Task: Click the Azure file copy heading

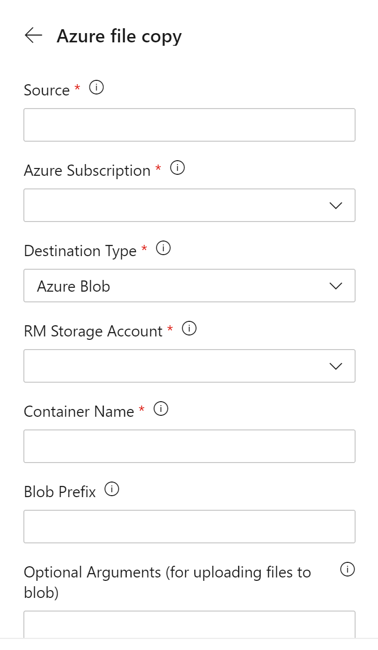Action: coord(119,37)
